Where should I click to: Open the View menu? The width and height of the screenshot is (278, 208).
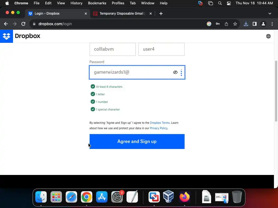[61, 3]
